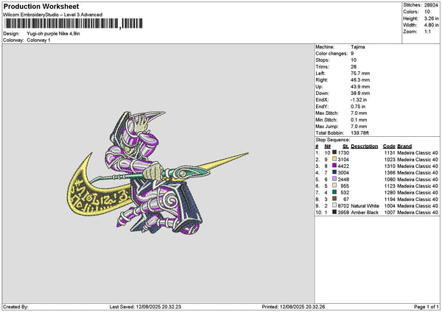Select the "Natural White" description text
442x312 pixels.
click(365, 206)
